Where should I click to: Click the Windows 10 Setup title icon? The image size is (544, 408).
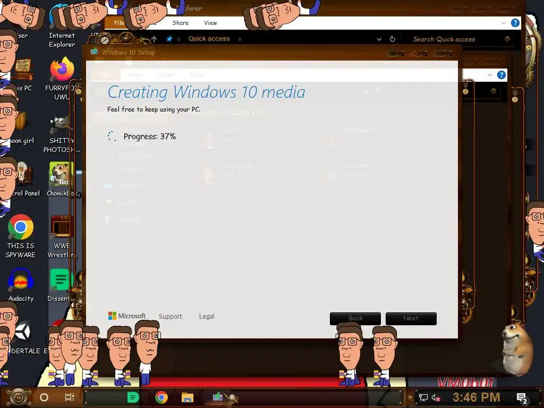(x=94, y=52)
